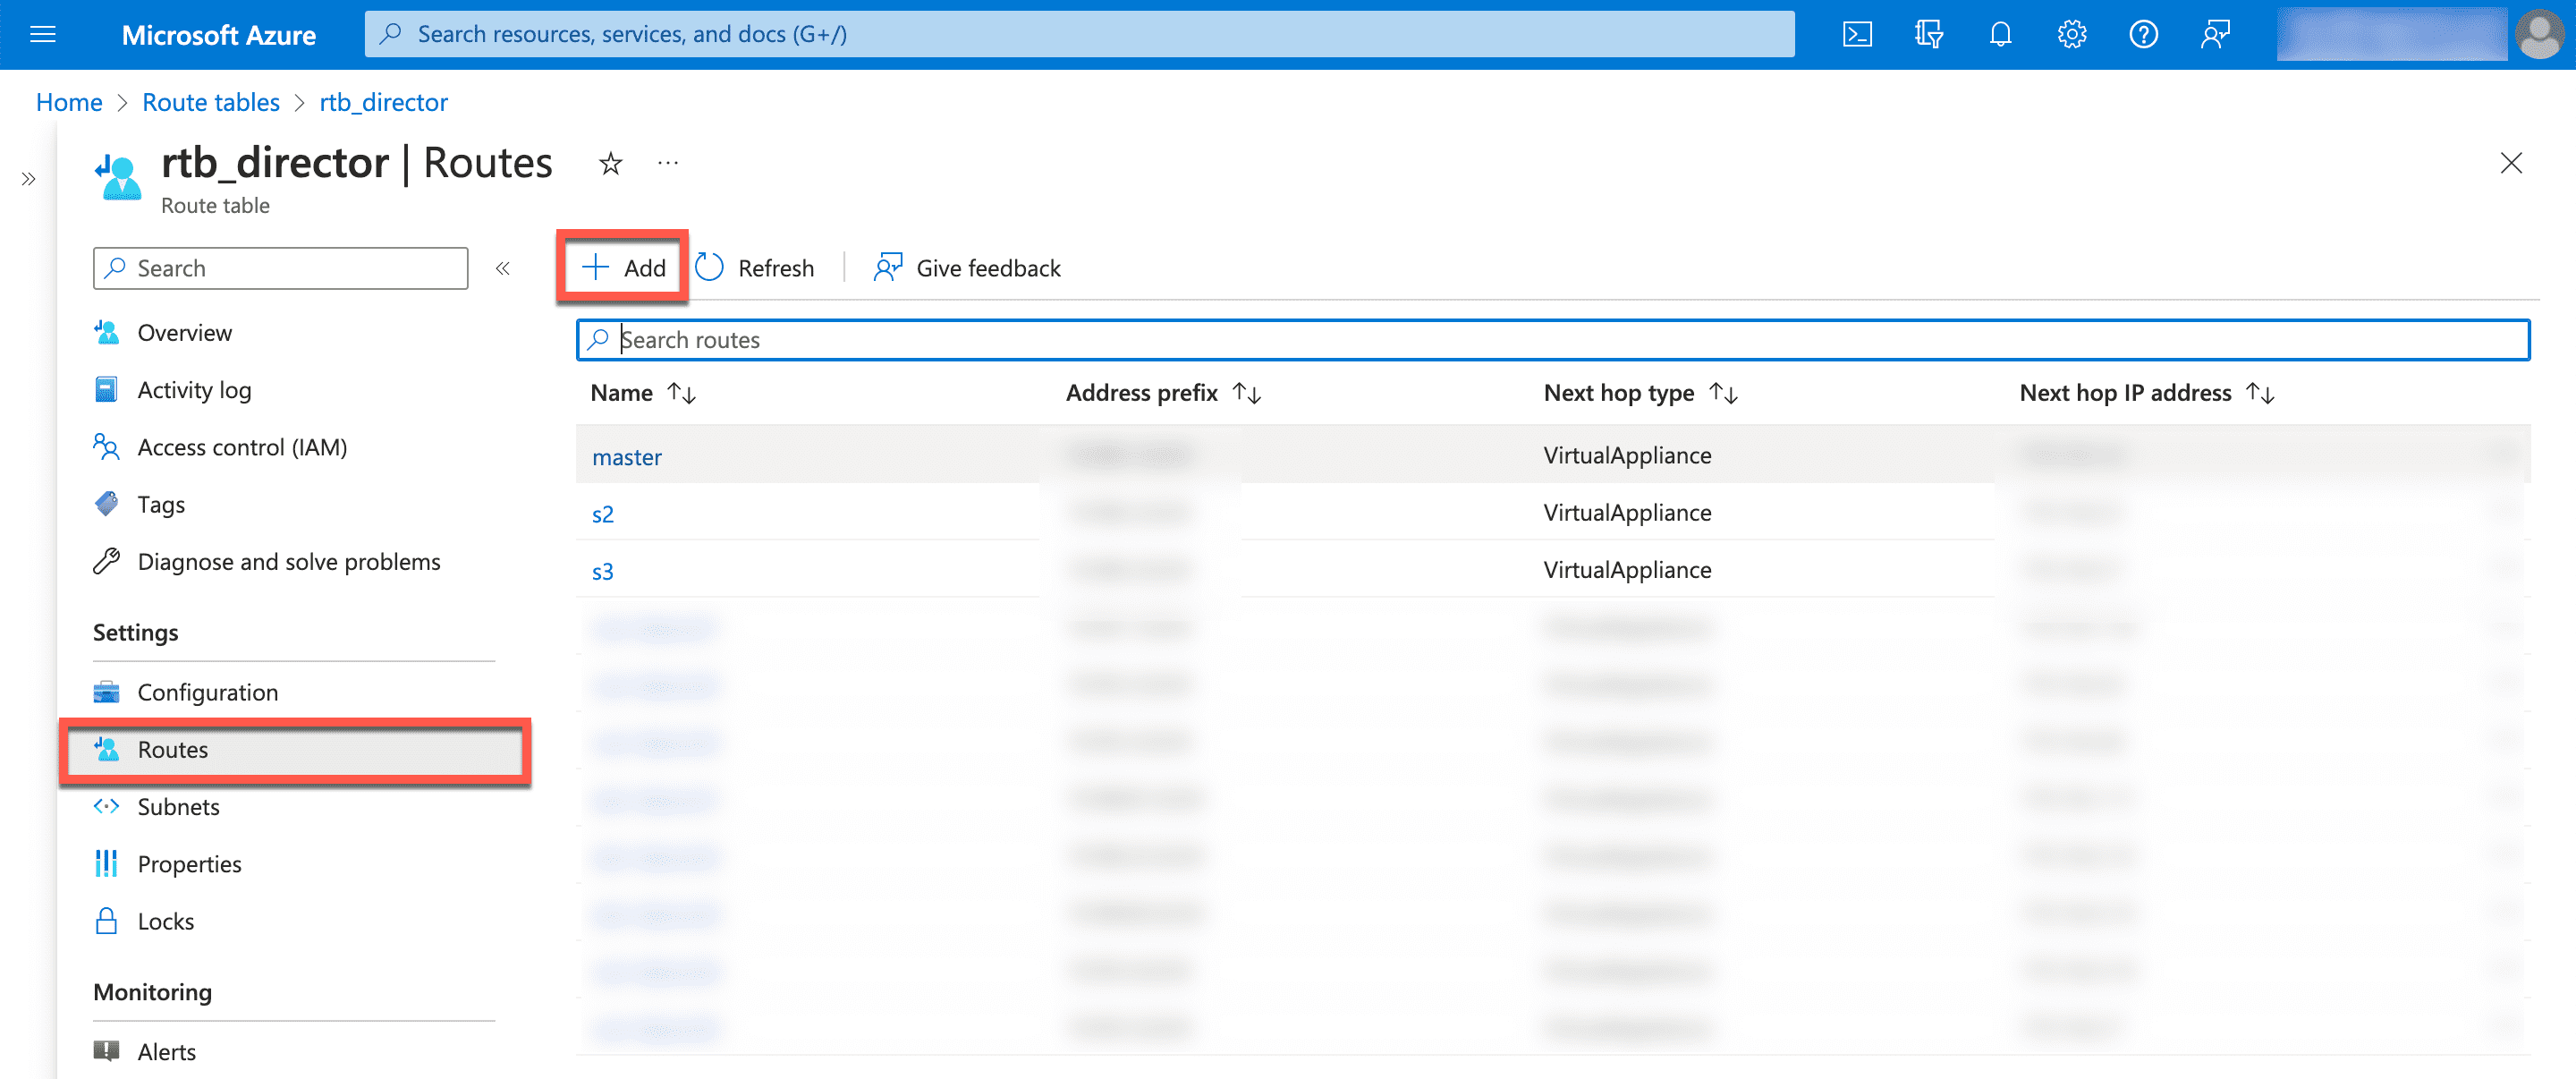Switch to Access control (IAM) section

point(242,447)
